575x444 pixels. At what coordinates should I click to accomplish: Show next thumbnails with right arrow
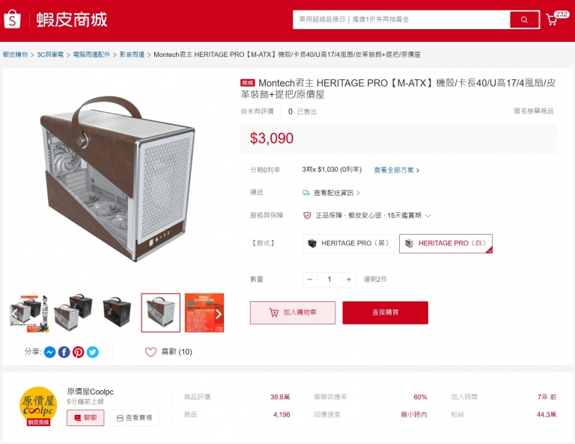(219, 314)
